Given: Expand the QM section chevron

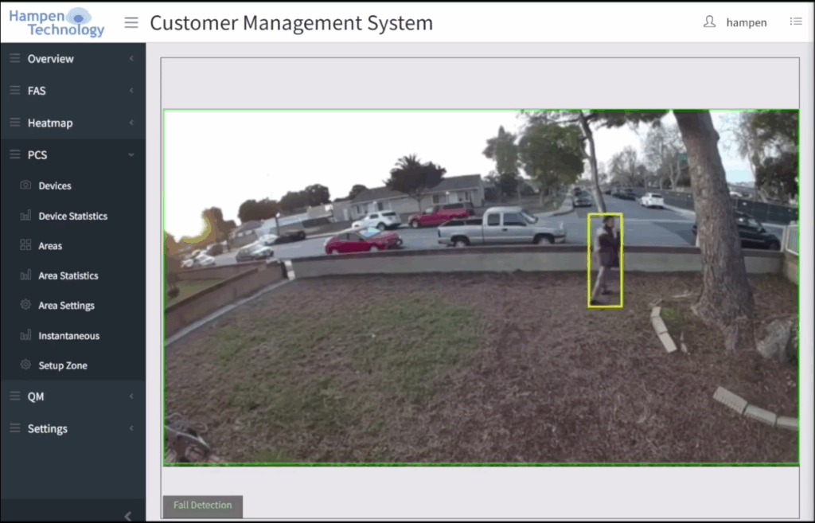Looking at the screenshot, I should point(131,396).
